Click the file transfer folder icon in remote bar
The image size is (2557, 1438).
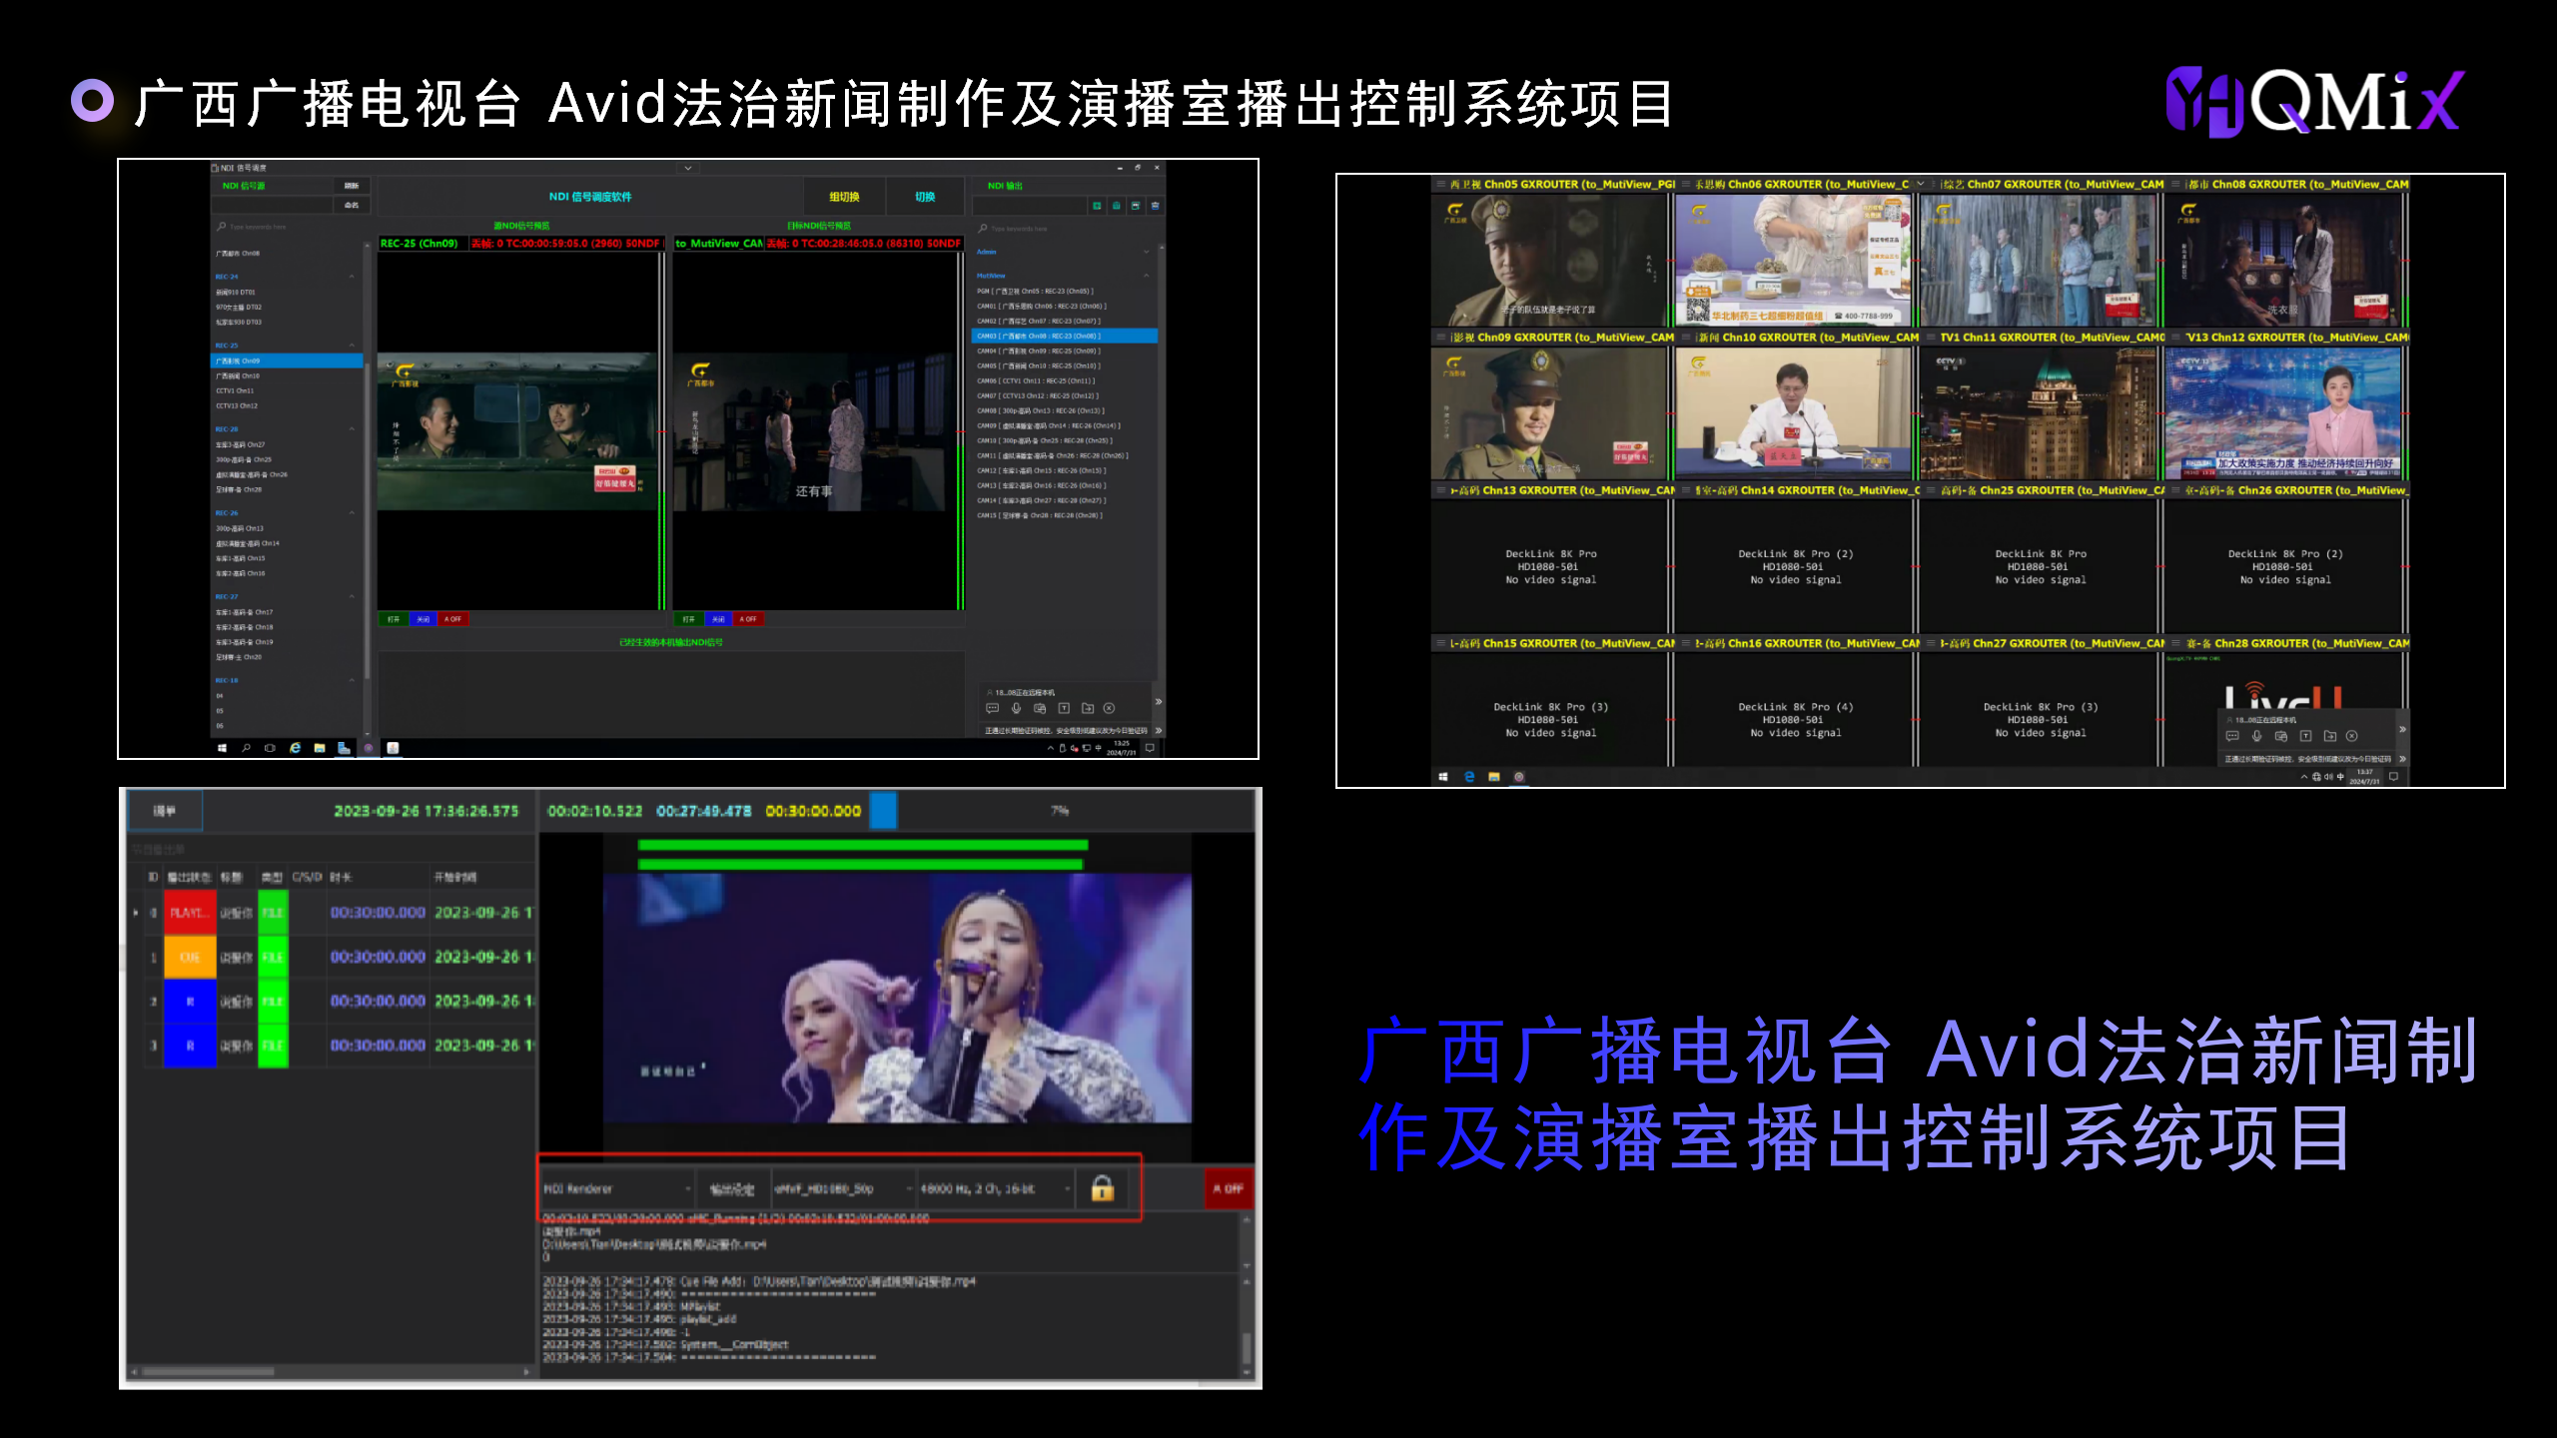tap(1088, 708)
